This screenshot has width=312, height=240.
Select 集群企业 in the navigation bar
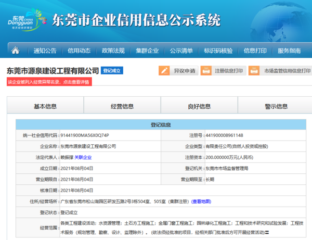147,51
